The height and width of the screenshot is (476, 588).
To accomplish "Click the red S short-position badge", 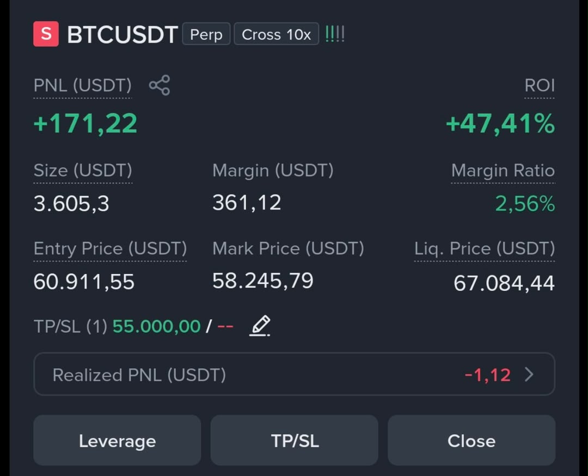I will coord(46,34).
